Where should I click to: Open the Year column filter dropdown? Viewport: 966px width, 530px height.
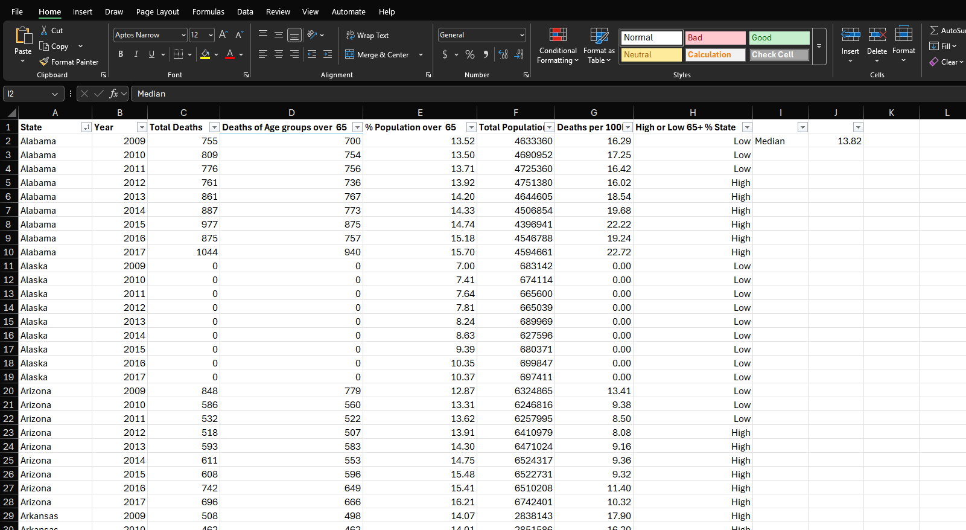click(x=142, y=127)
